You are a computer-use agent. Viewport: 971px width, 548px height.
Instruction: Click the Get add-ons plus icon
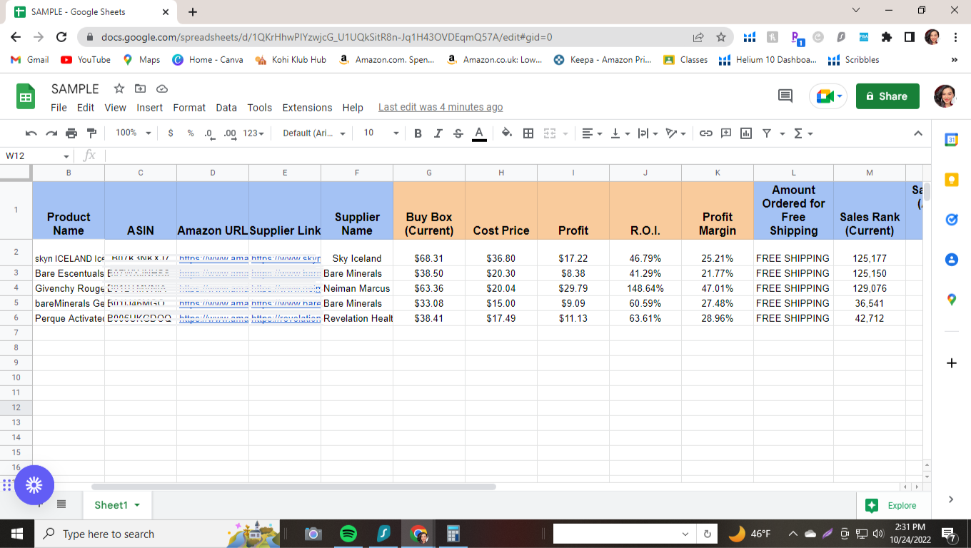(951, 363)
